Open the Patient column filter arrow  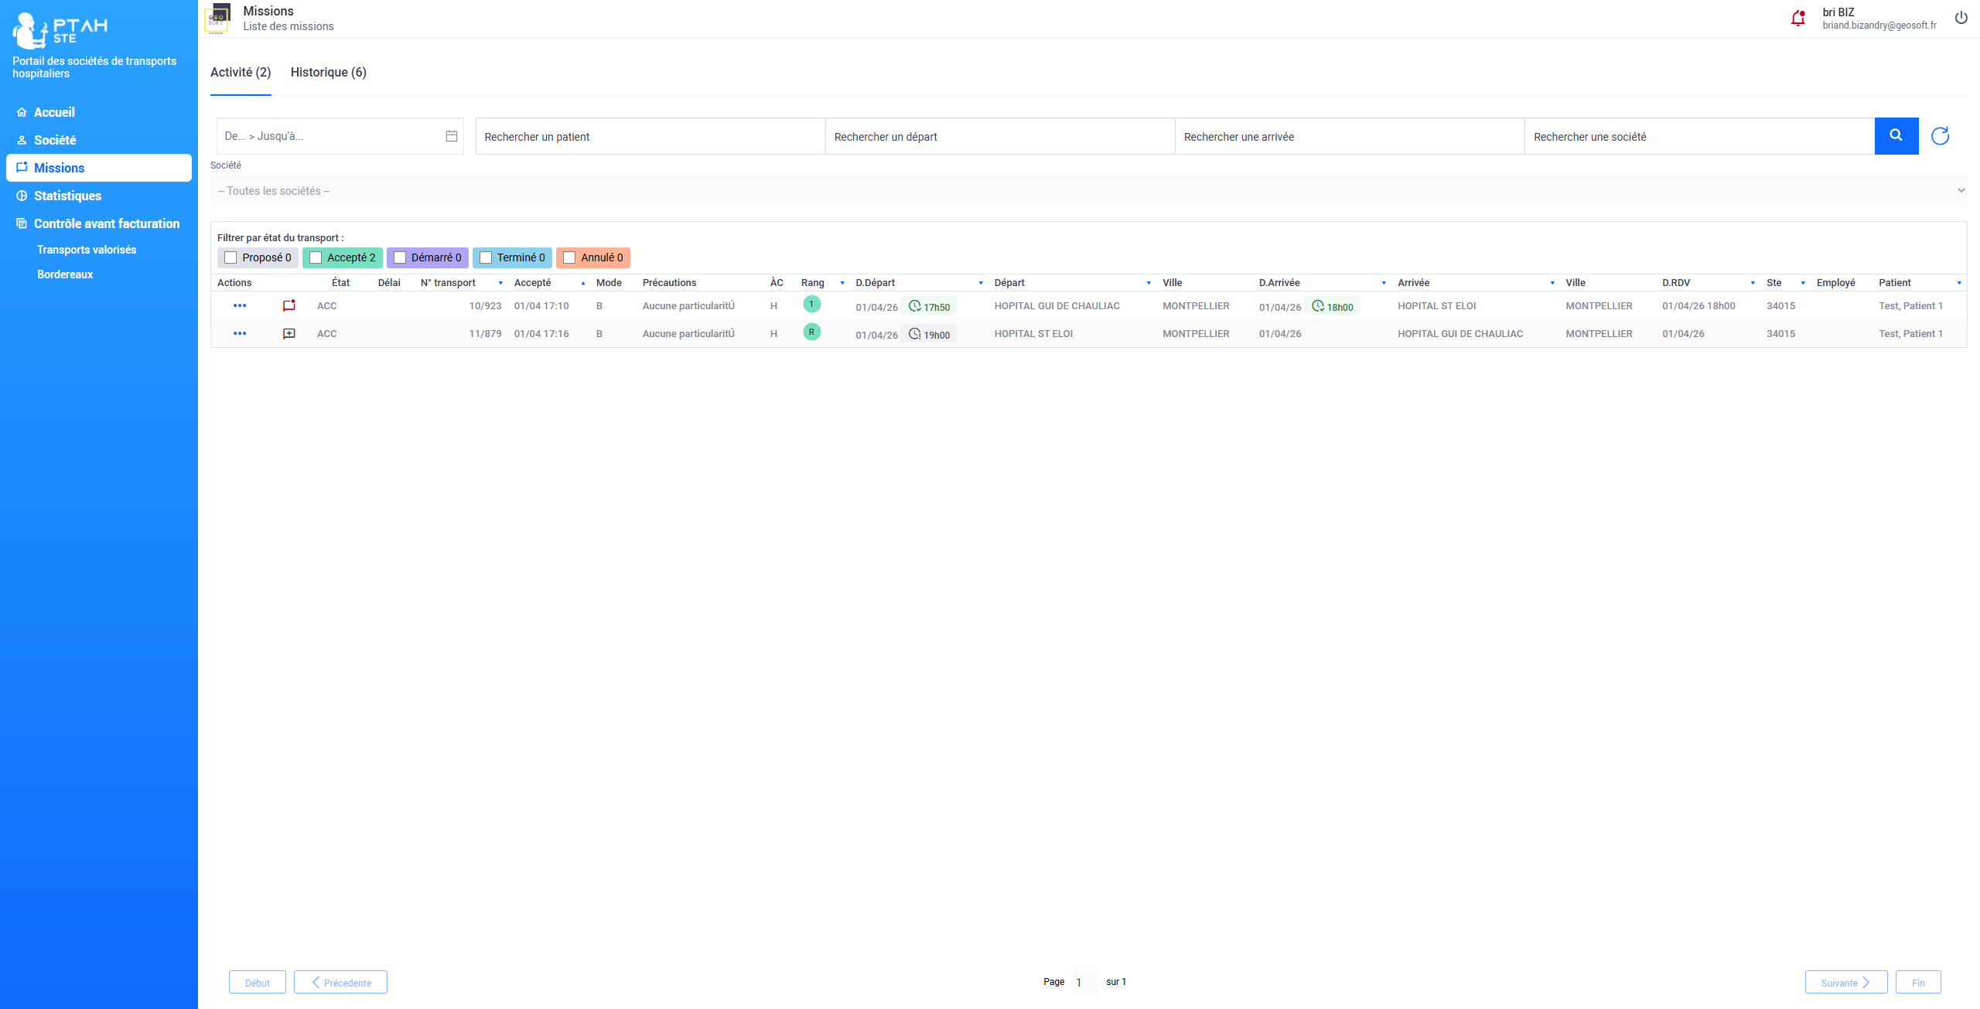(x=1959, y=283)
